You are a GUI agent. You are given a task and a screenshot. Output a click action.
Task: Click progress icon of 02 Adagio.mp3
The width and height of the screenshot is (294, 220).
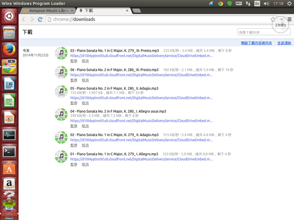pyautogui.click(x=61, y=137)
